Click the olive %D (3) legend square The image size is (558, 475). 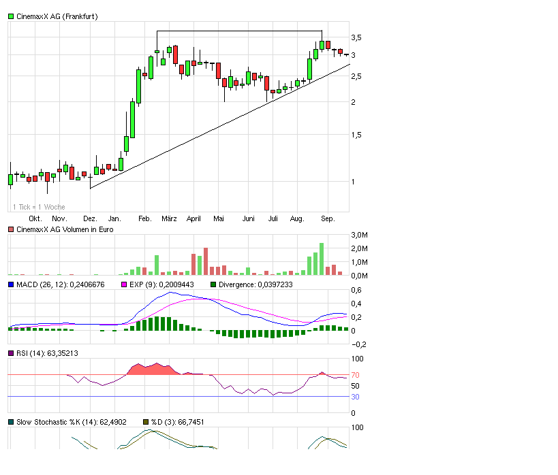pyautogui.click(x=146, y=422)
